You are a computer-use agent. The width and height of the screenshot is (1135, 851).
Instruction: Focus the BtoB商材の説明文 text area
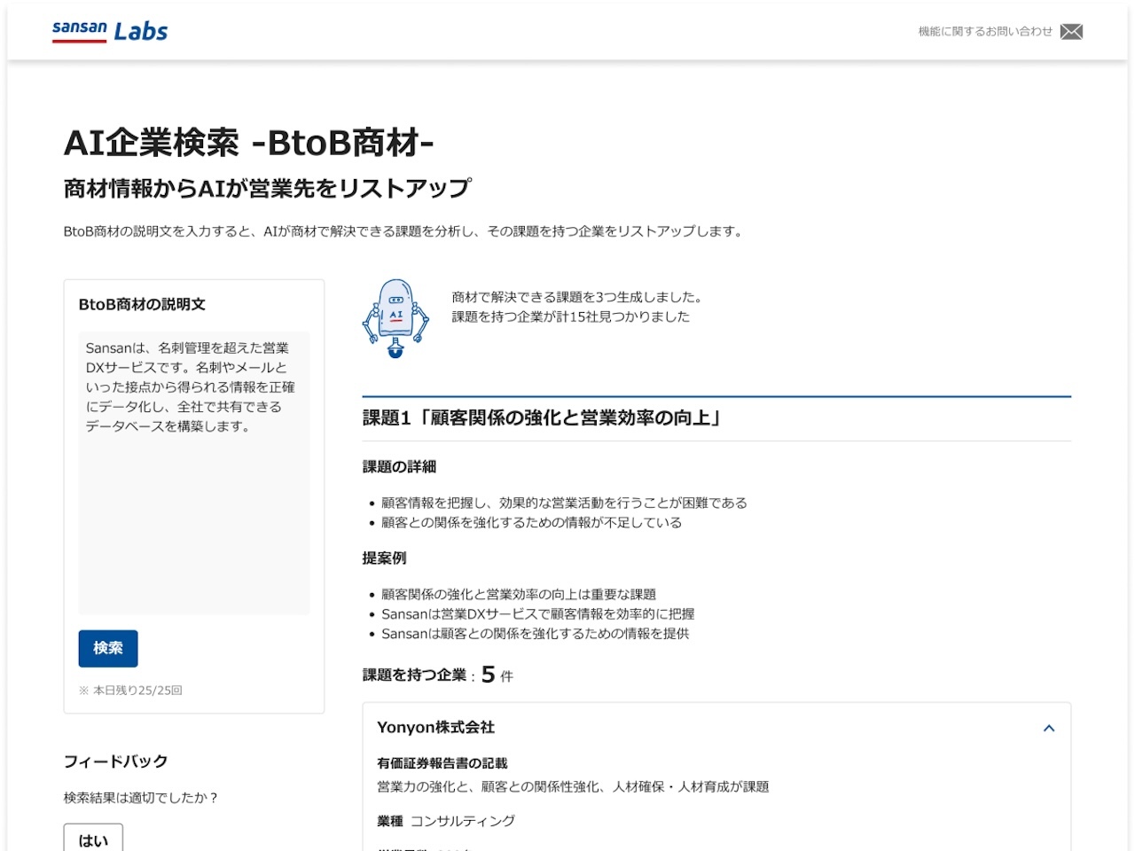tap(194, 473)
